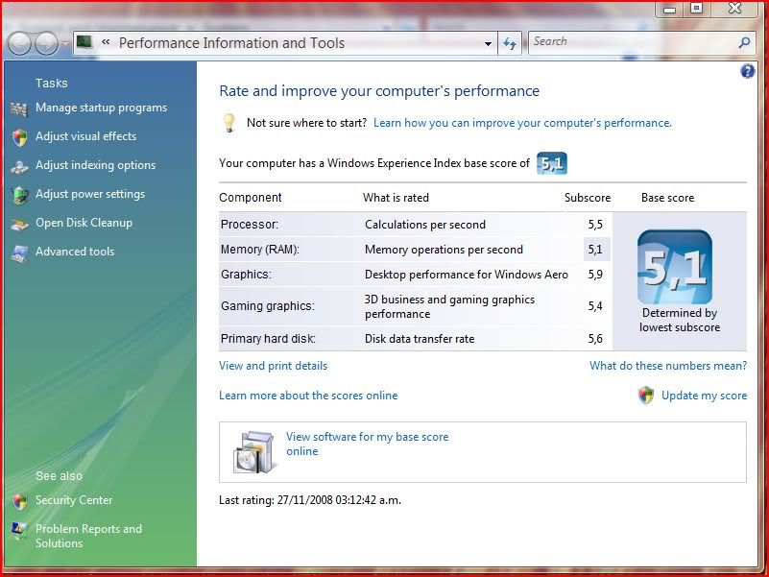Select the Primary hard disk row label
Screen dimensions: 769x577
click(x=268, y=339)
